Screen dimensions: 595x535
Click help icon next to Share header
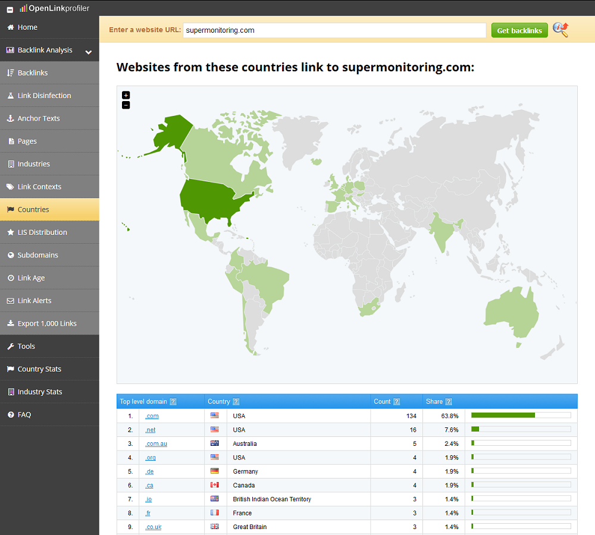click(x=449, y=401)
